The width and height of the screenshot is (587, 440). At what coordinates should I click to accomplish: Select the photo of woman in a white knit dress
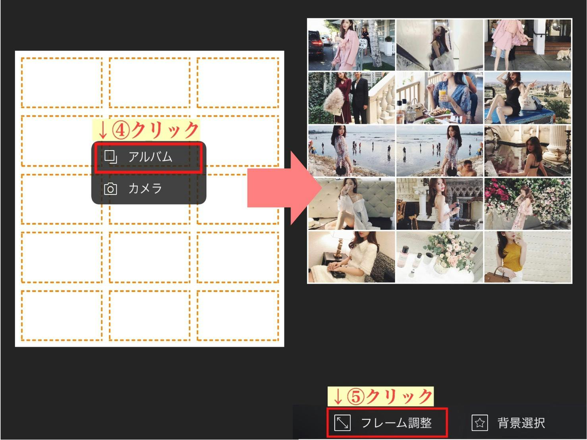coord(351,257)
